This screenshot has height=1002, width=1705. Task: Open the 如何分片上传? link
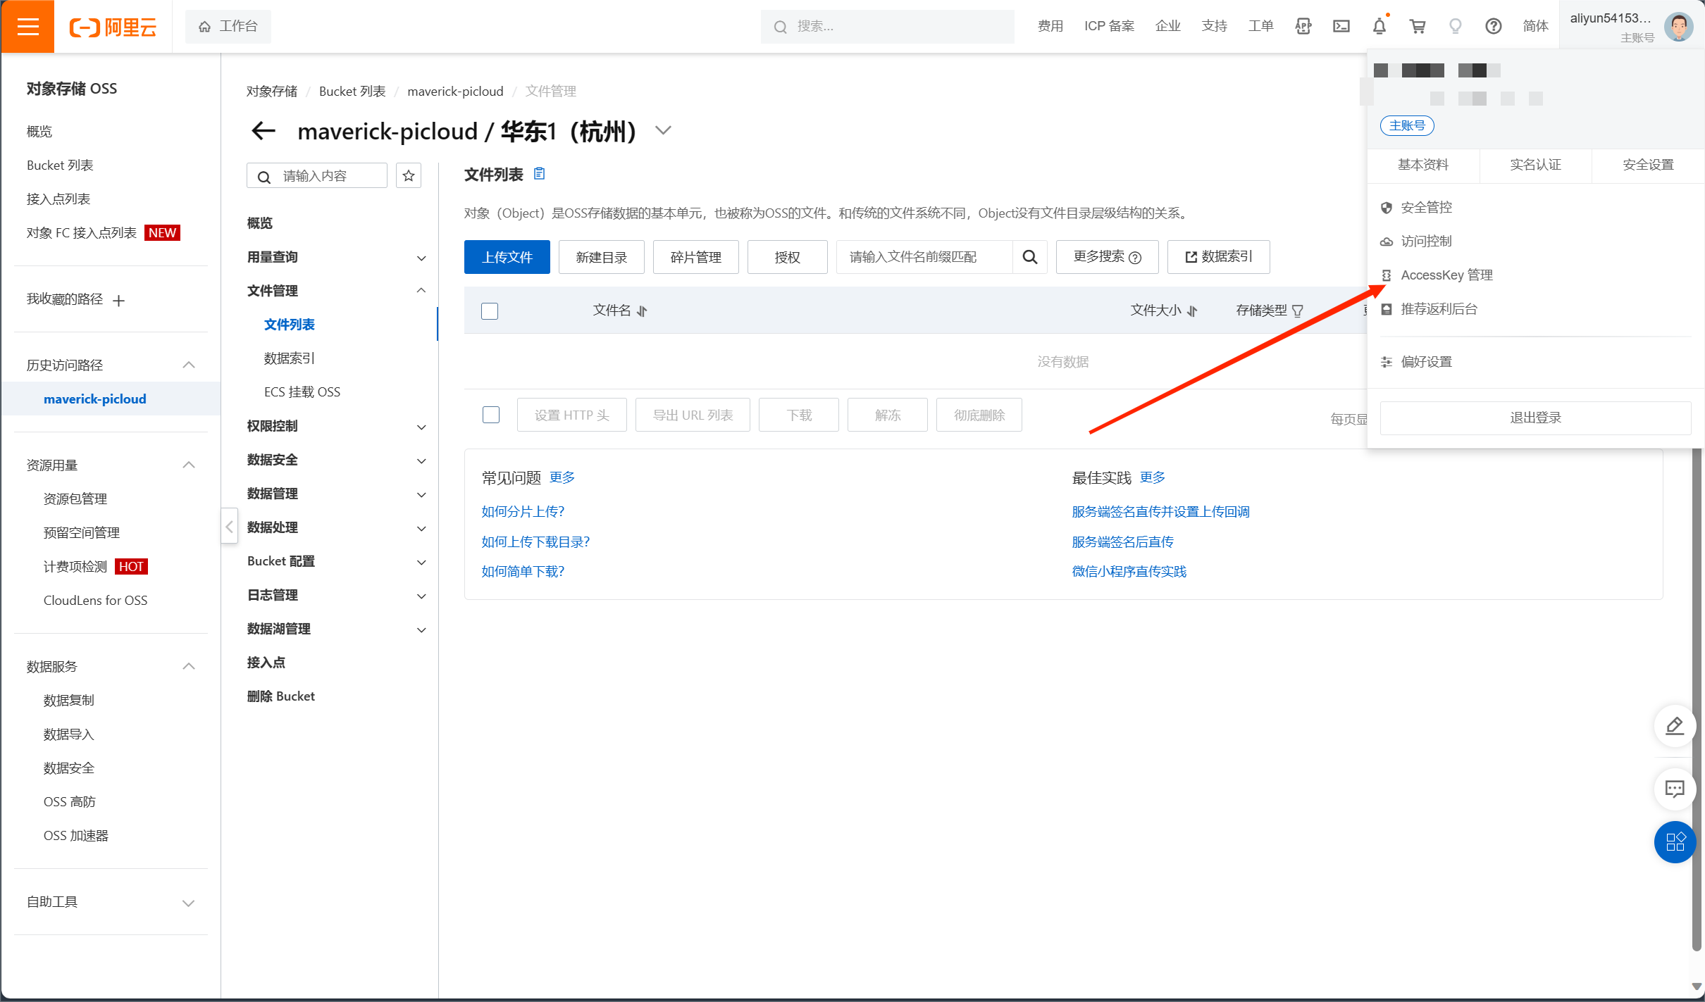(x=523, y=512)
